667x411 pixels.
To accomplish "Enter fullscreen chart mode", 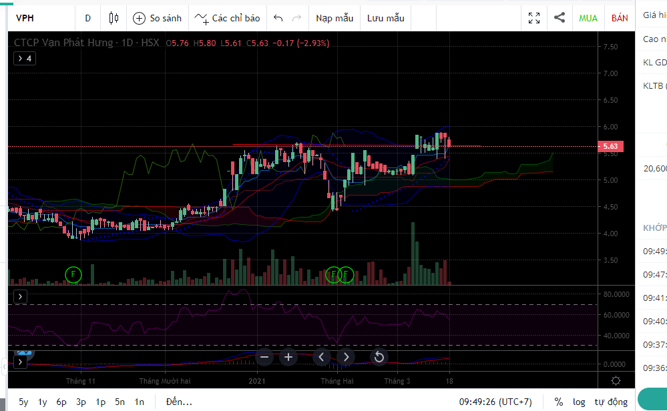I will tap(534, 18).
